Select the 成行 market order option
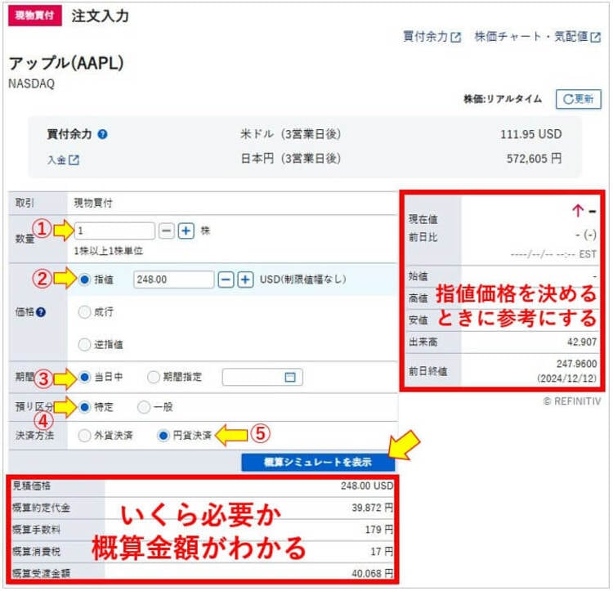Screen dimensions: 613x591 click(x=85, y=311)
